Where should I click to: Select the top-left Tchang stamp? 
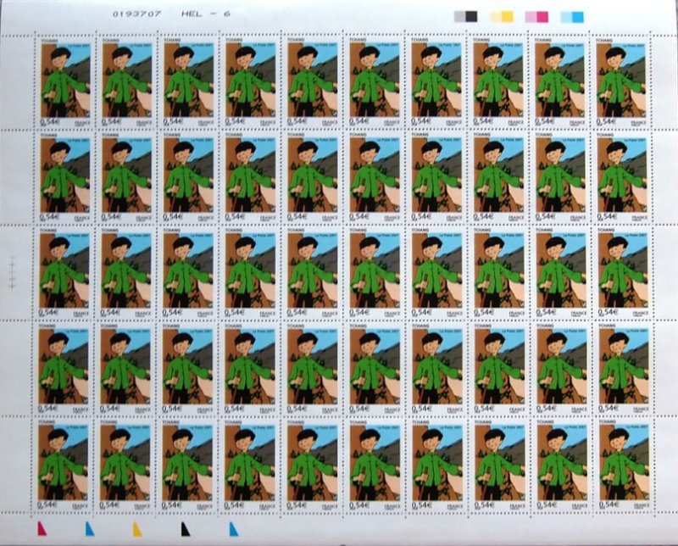pyautogui.click(x=63, y=80)
